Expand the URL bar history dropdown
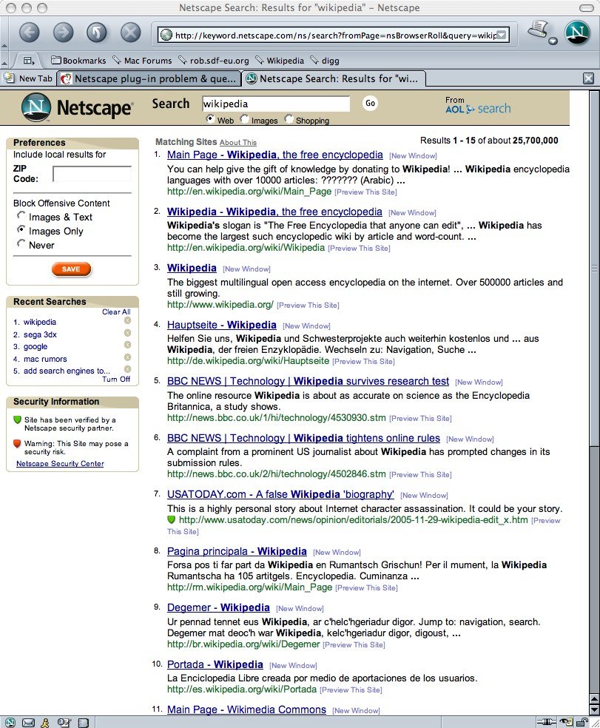 pos(502,36)
